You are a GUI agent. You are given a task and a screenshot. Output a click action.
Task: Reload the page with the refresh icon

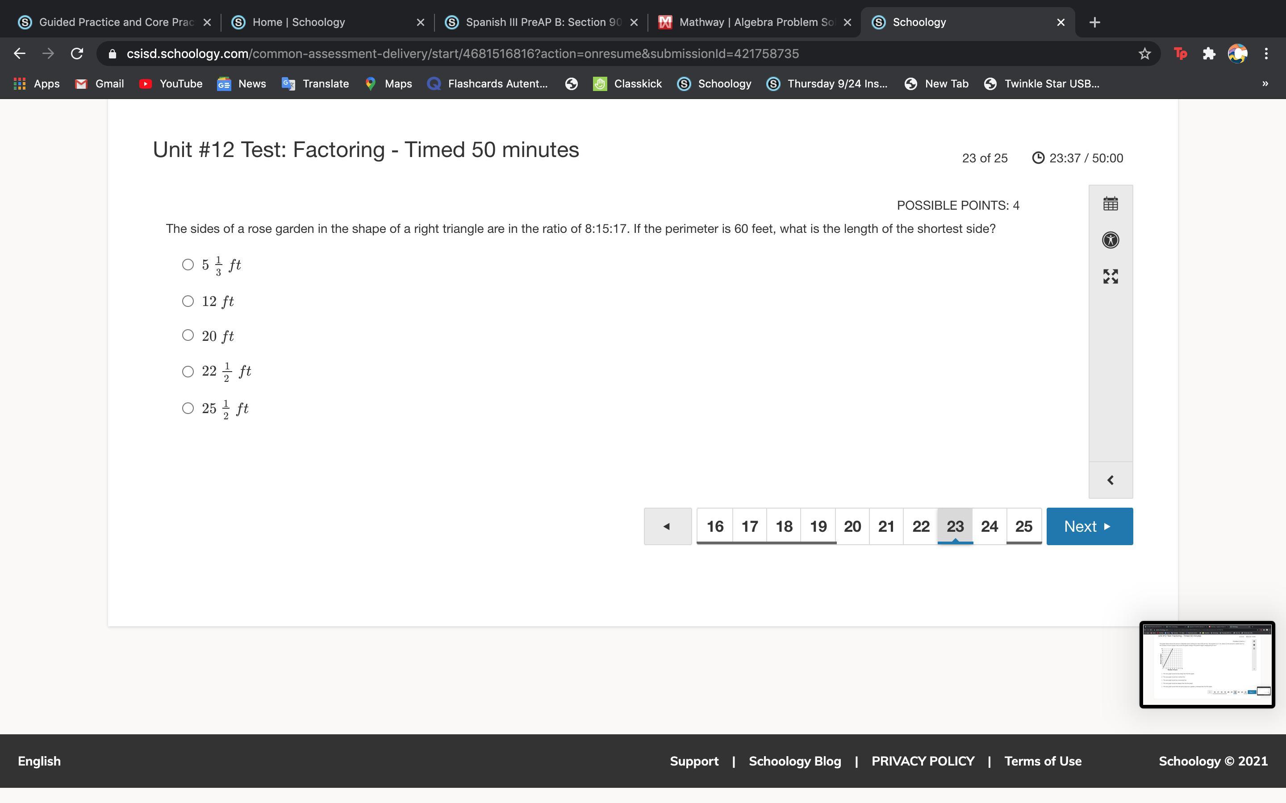(77, 54)
